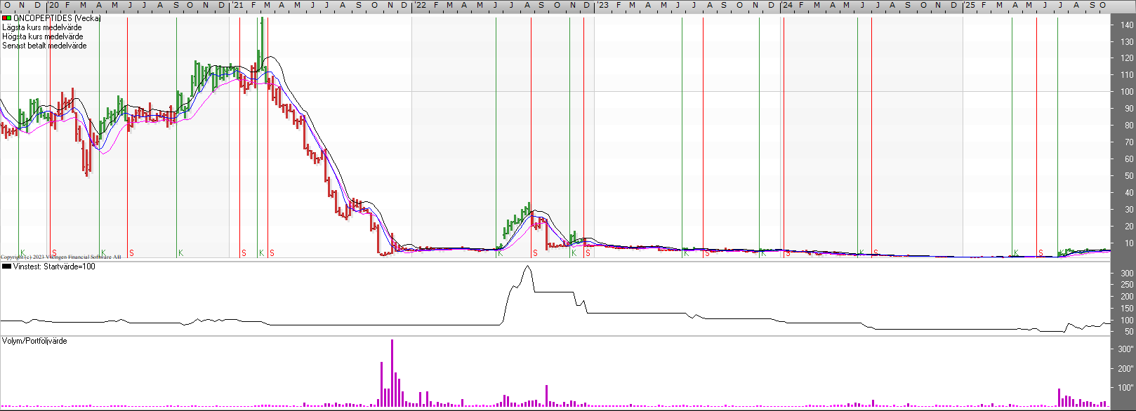1136x411 pixels.
Task: Click the red S marker in June 2025
Action: coord(1041,253)
